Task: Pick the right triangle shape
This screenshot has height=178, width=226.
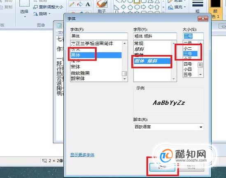Action: (116, 7)
